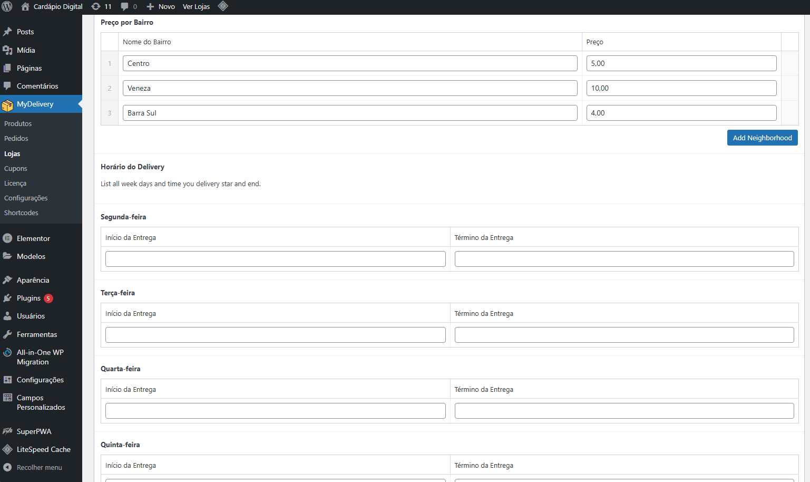This screenshot has height=482, width=810.
Task: Click the Posts pin icon in sidebar
Action: [7, 32]
